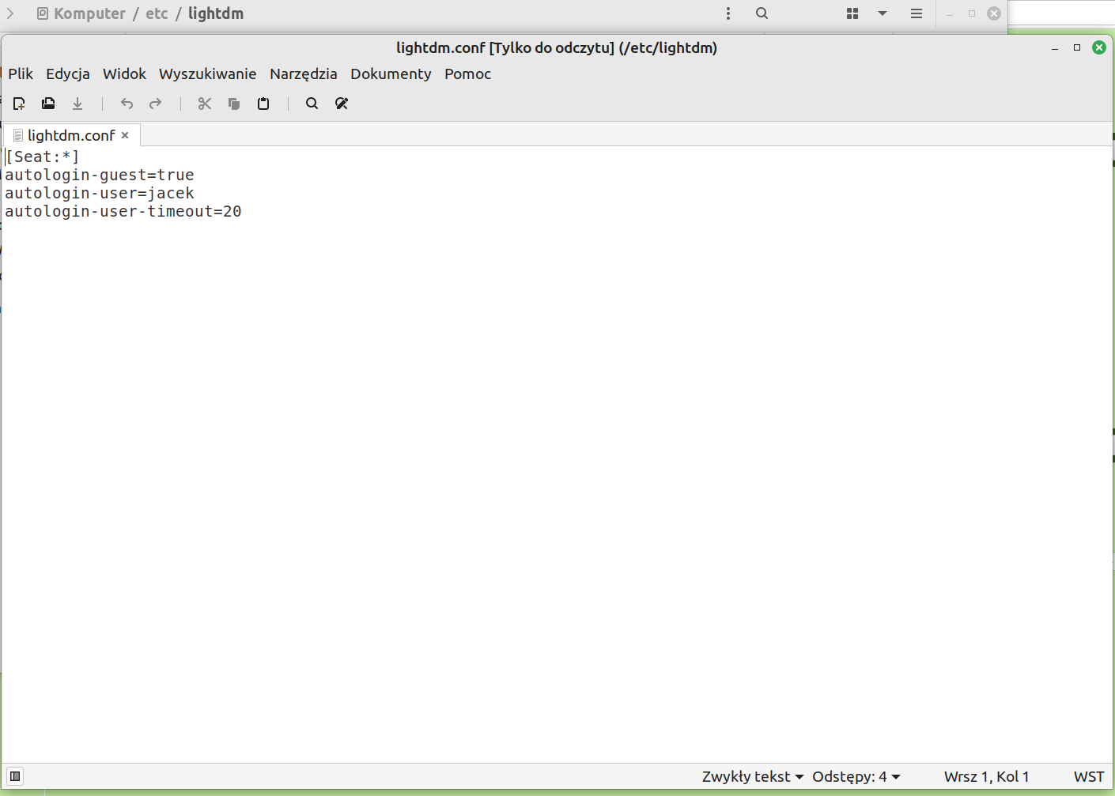Screen dimensions: 1115x796
Task: Switch file manager to grid view icon
Action: (852, 13)
